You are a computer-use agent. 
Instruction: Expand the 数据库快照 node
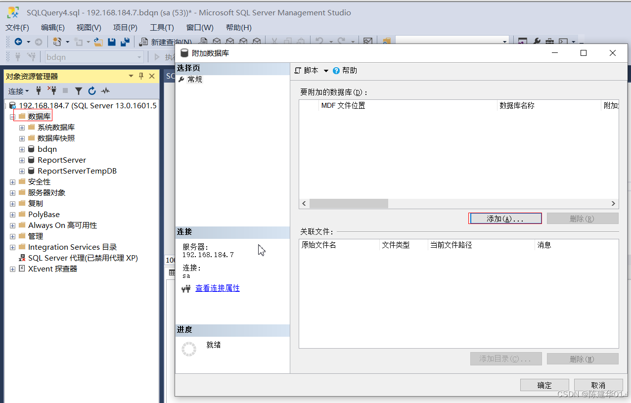[22, 138]
